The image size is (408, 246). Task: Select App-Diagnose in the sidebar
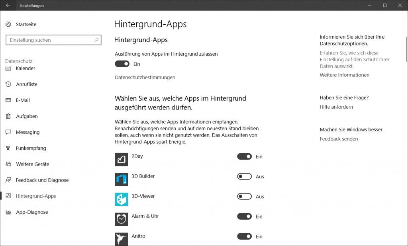pyautogui.click(x=31, y=212)
